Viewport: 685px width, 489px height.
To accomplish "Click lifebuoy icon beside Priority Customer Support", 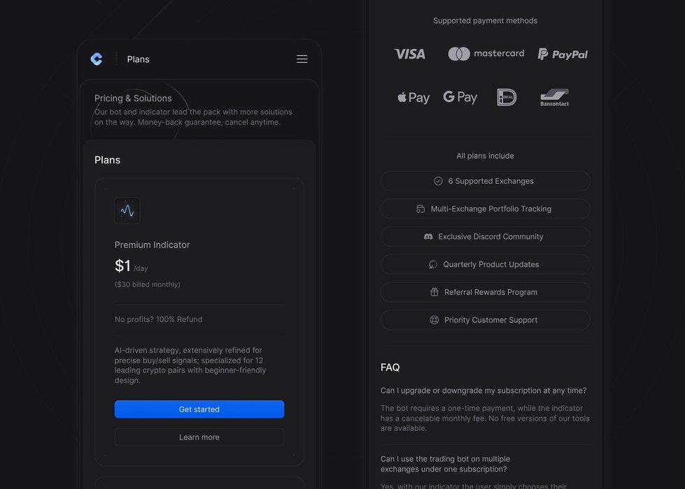I will point(435,320).
